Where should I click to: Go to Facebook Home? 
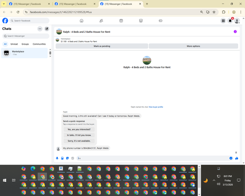[x=81, y=21]
